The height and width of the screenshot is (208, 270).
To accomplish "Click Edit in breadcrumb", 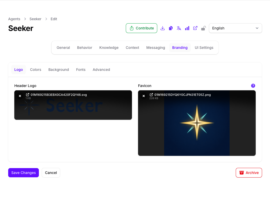I will tap(54, 19).
